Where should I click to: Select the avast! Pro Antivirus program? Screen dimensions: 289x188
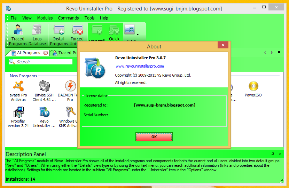tap(18, 91)
